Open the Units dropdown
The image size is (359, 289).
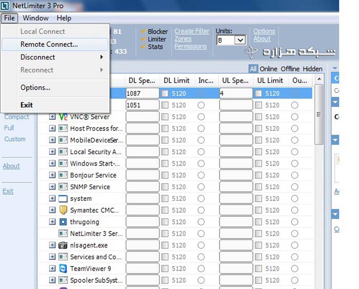click(240, 40)
